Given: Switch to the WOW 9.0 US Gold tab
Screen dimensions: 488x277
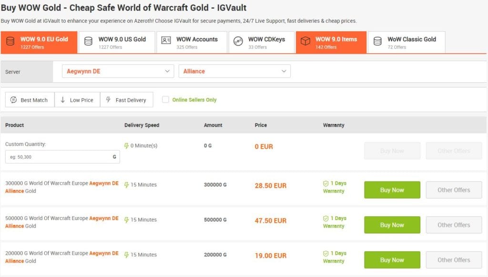Looking at the screenshot, I should (117, 42).
